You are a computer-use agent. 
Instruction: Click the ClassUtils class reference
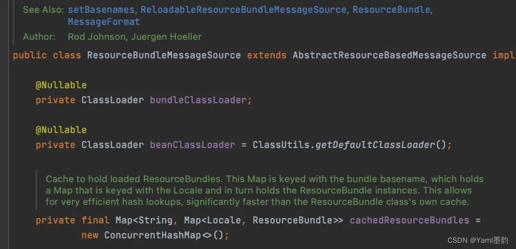281,145
